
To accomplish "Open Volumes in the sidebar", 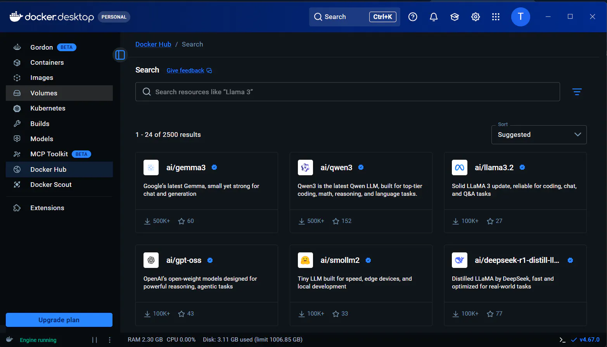I will (x=59, y=93).
